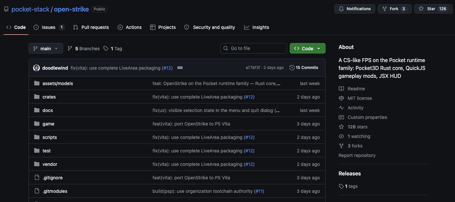Open the .gitmodules file
This screenshot has width=455, height=202.
(55, 191)
